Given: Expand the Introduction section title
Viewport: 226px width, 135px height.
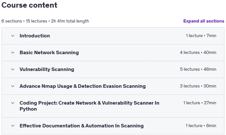Looking at the screenshot, I should tap(35, 36).
